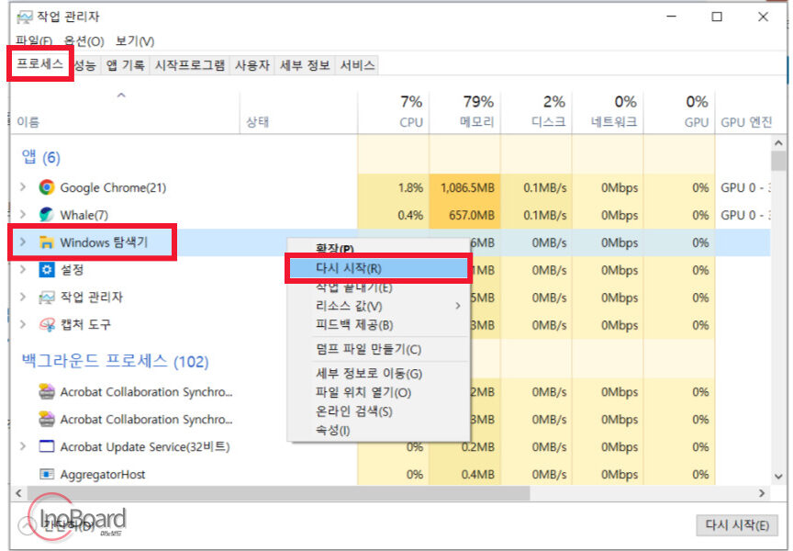Image resolution: width=793 pixels, height=551 pixels.
Task: Select the AggregatorHost process name
Action: tap(103, 475)
